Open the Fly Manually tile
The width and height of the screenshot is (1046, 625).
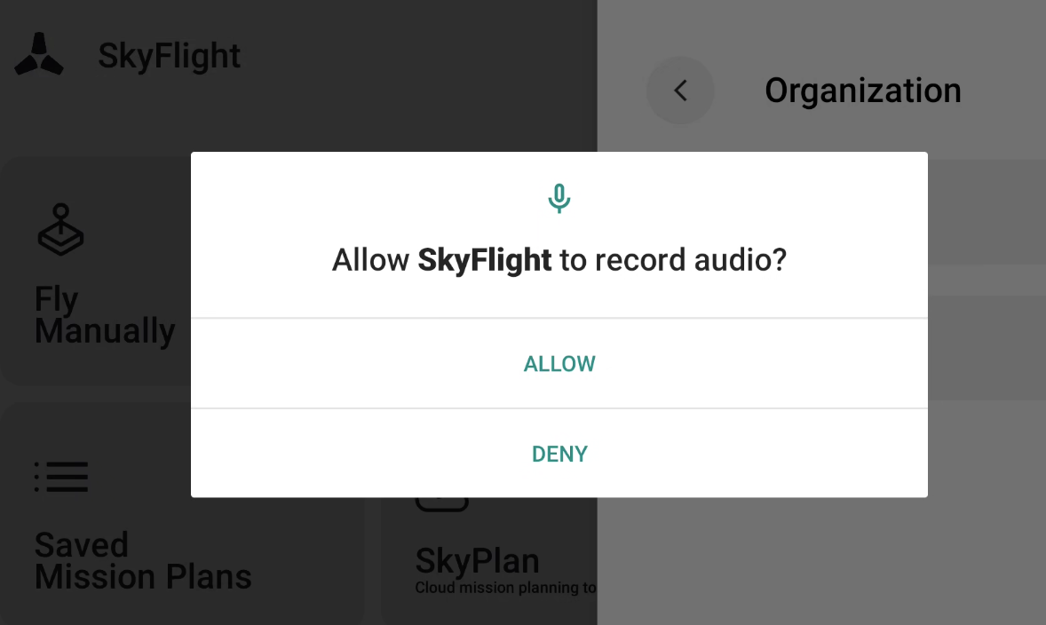click(x=97, y=271)
